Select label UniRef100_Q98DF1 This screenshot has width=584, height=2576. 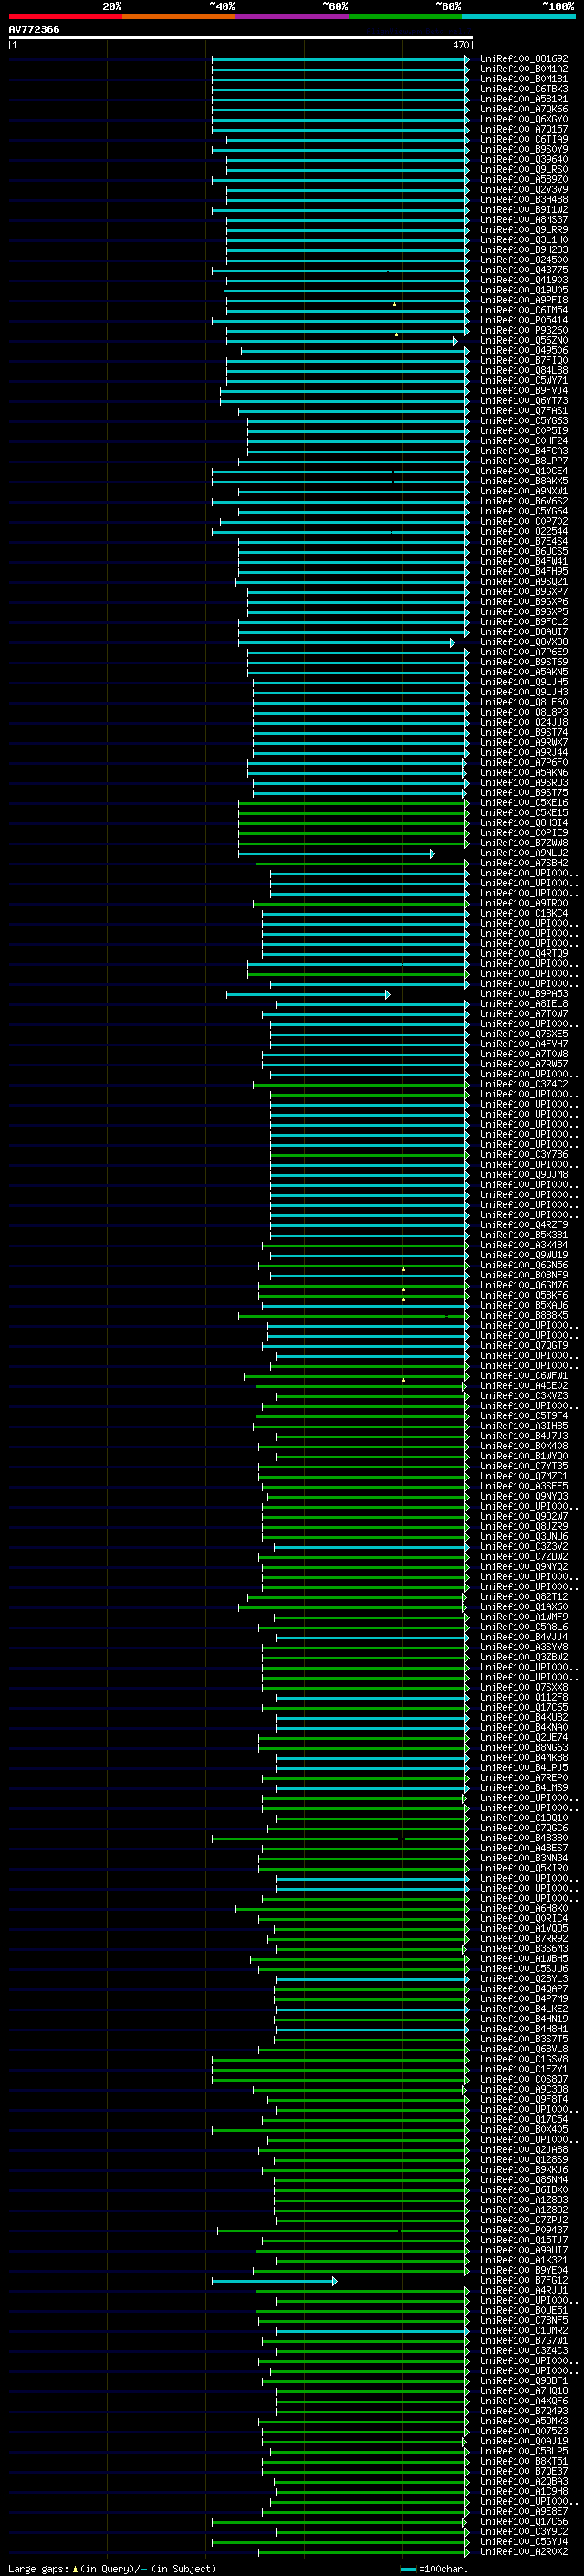coord(523,2381)
